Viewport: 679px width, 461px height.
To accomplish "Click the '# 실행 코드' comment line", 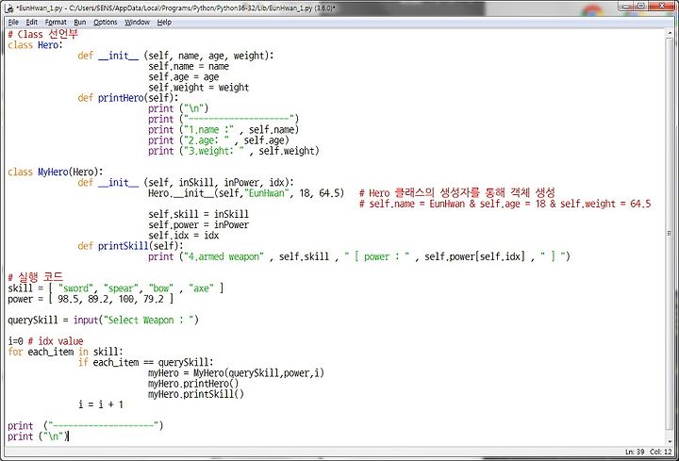I will click(35, 277).
